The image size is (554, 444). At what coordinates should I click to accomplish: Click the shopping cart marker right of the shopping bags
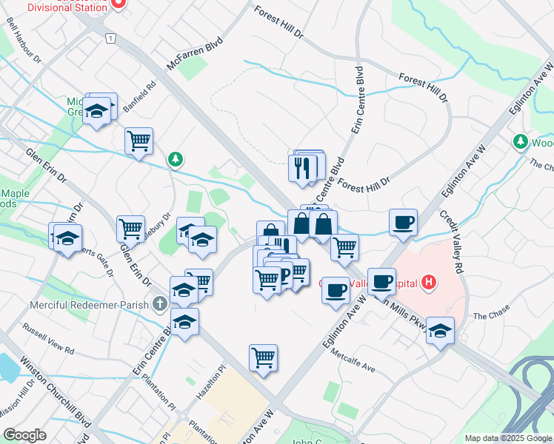pyautogui.click(x=345, y=249)
